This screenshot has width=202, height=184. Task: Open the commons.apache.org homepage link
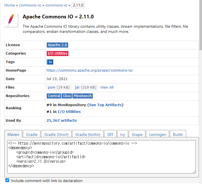pos(90,70)
